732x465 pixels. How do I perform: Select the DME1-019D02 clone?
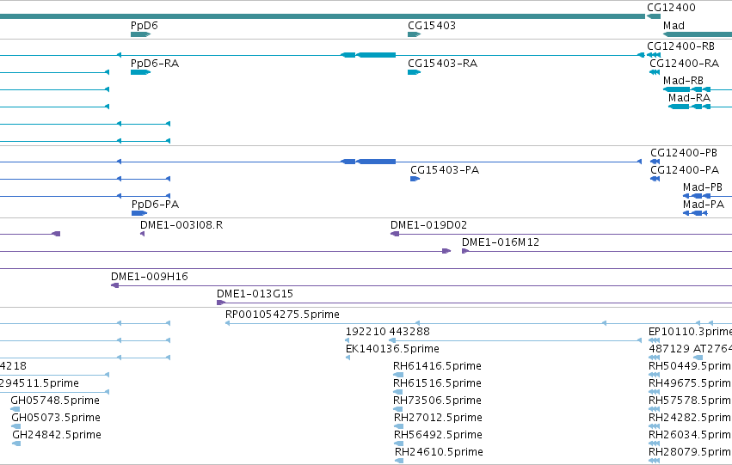point(561,234)
